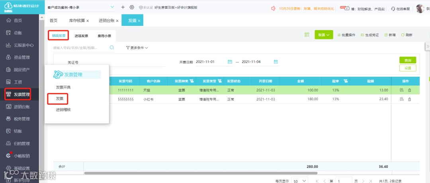
Task: Click the 批量操作 button
Action: [x=346, y=35]
